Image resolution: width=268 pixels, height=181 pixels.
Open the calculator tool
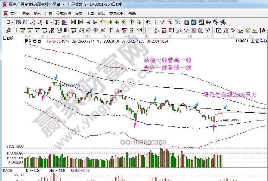pyautogui.click(x=194, y=22)
